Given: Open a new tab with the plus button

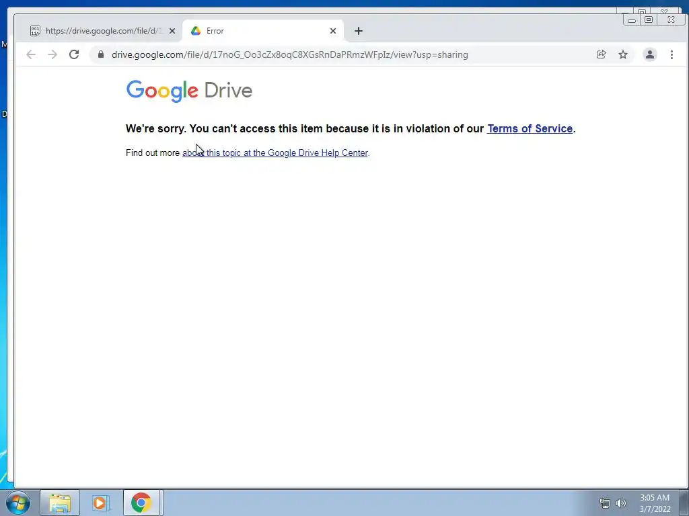Looking at the screenshot, I should coord(359,31).
